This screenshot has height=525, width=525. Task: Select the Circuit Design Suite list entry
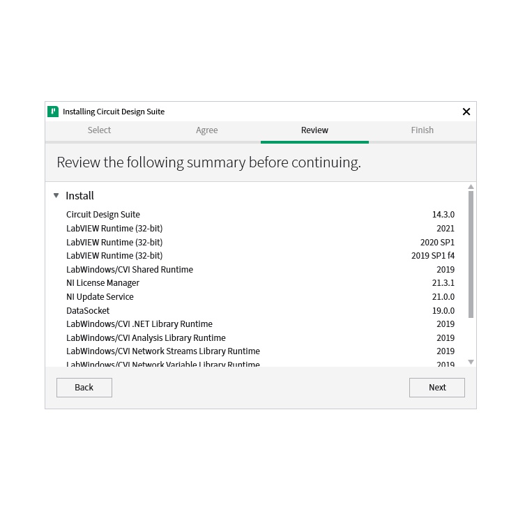tap(103, 215)
